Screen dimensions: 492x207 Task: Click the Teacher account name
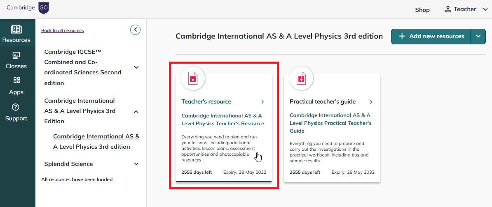pos(465,9)
